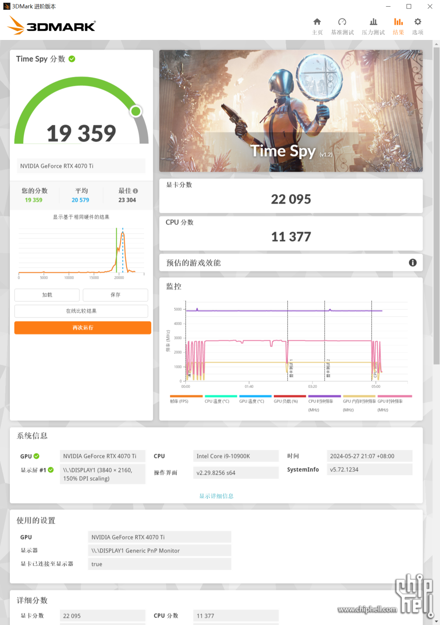Click the 3DMark logo
The image size is (440, 625).
[x=51, y=26]
